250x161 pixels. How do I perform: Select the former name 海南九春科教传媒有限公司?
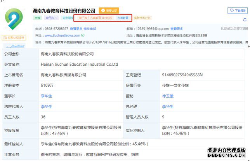(63, 75)
